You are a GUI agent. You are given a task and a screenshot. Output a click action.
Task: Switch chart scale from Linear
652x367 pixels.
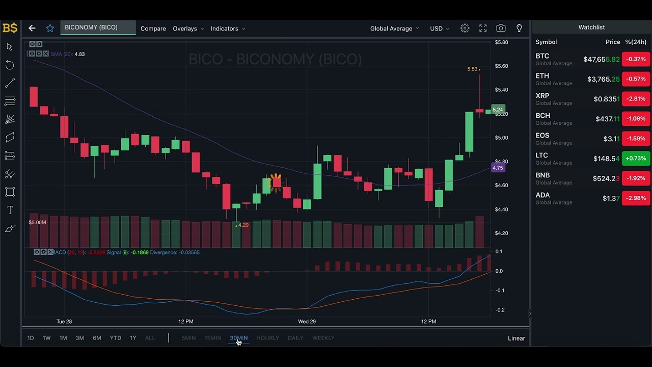(516, 338)
